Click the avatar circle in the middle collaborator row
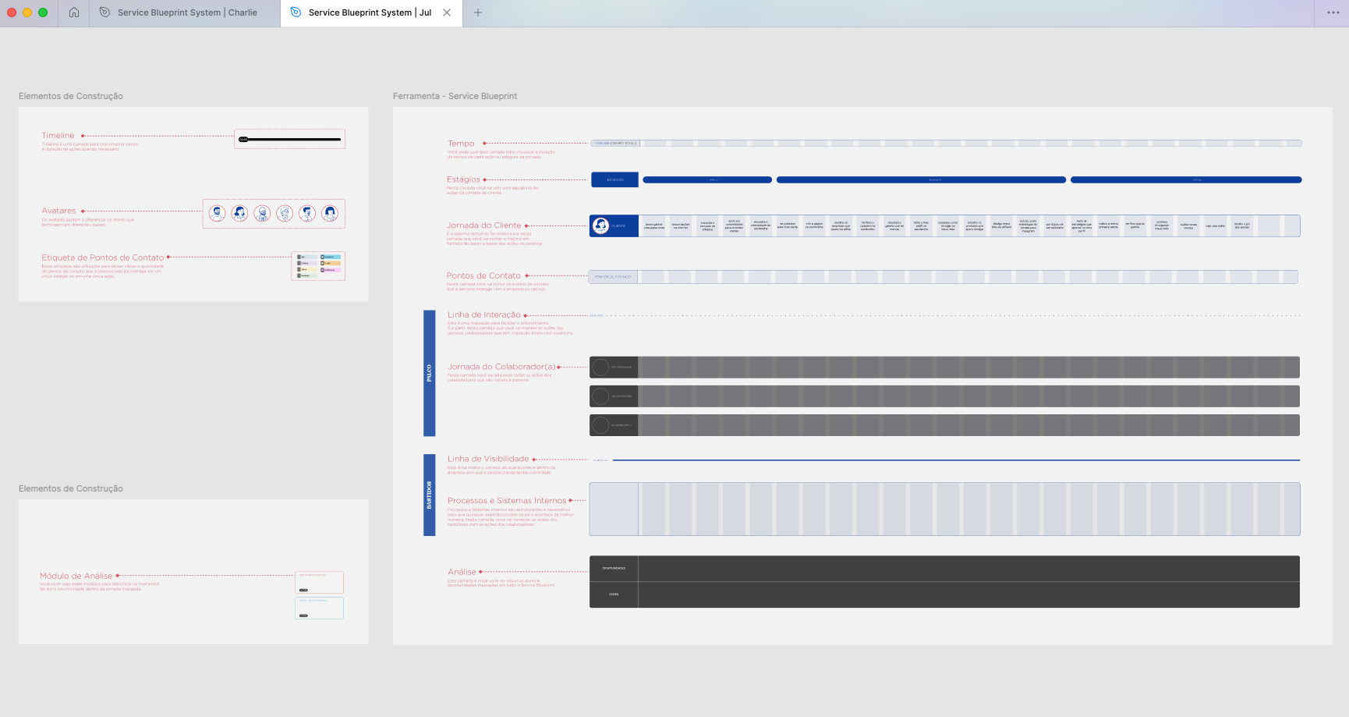The image size is (1349, 717). point(600,396)
